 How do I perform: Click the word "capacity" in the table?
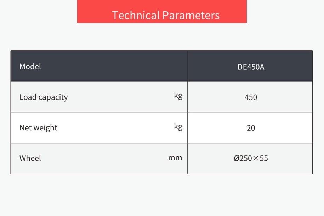tap(53, 97)
